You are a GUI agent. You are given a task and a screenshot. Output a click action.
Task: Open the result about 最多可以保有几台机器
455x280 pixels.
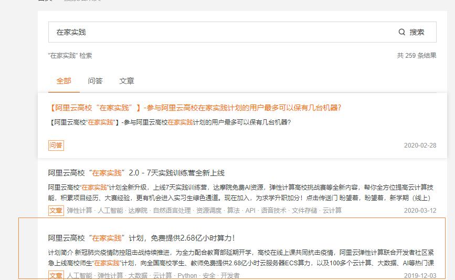(195, 108)
